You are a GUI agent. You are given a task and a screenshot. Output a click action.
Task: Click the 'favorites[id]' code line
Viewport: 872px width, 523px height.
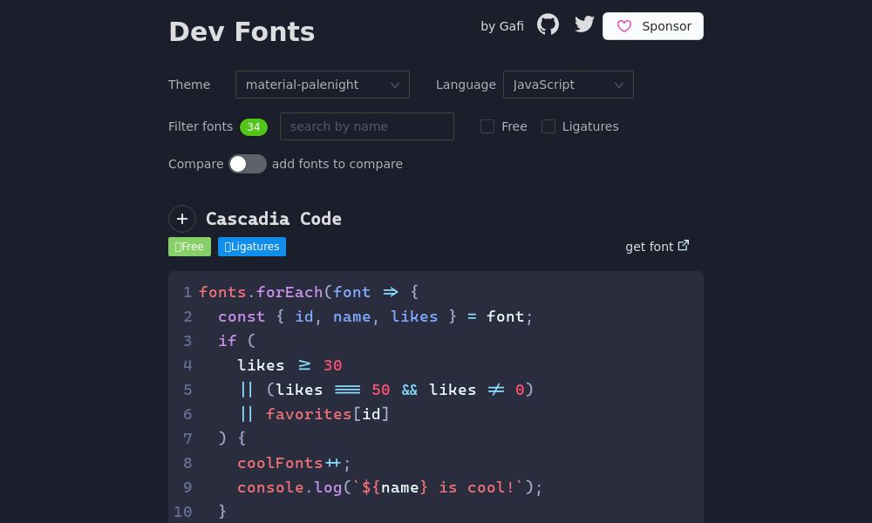[x=314, y=414]
